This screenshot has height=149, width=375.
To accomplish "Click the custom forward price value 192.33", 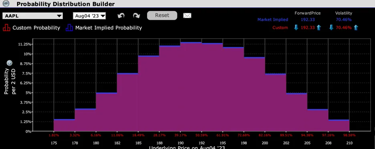I will 308,28.
